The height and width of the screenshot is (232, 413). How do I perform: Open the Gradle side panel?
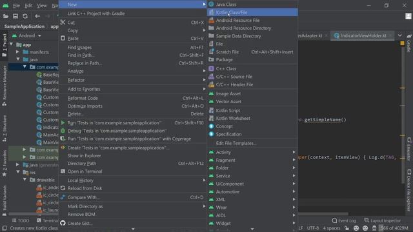pos(408,44)
